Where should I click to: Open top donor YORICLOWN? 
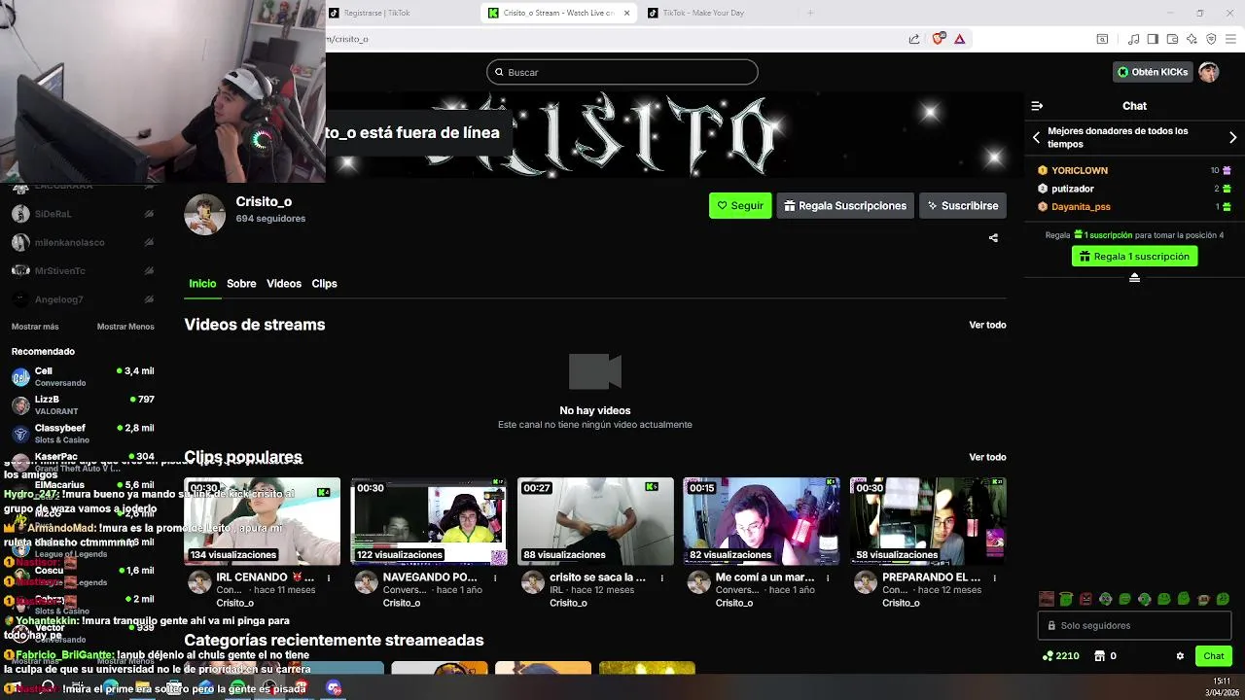(1080, 170)
